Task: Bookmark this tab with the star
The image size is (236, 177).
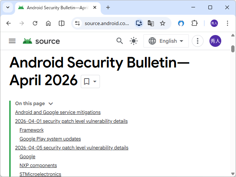Action: pos(163,23)
